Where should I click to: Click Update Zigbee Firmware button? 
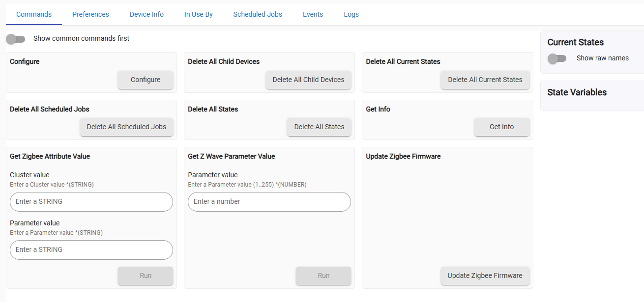click(485, 275)
